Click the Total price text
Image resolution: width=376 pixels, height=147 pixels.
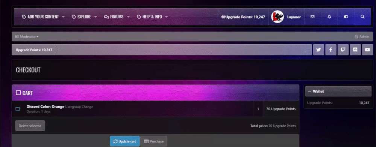[x=273, y=126]
